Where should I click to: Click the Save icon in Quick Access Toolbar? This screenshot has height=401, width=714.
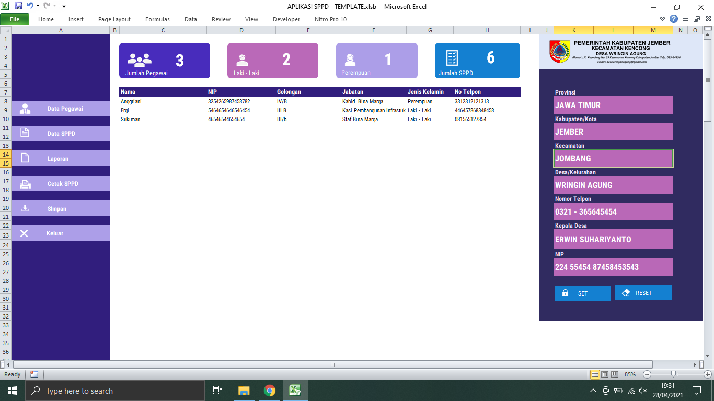20,7
